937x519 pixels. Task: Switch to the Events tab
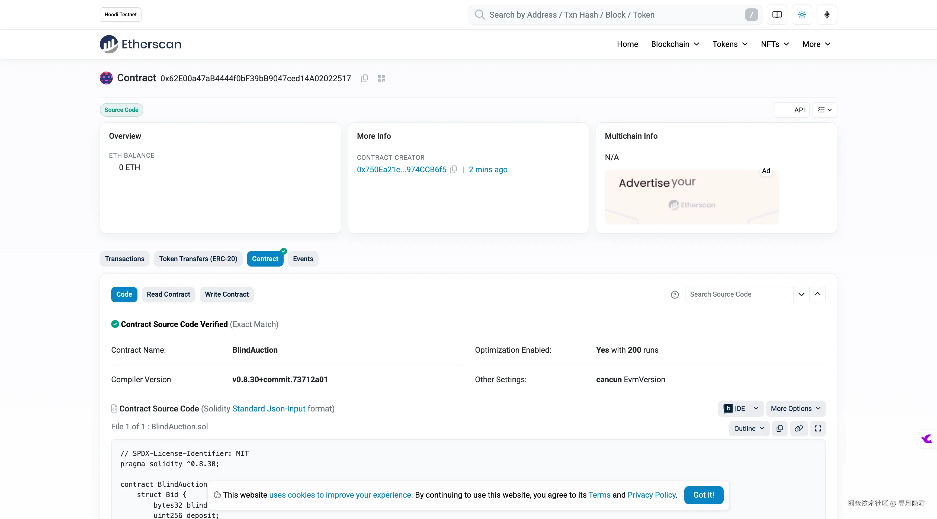[x=303, y=259]
